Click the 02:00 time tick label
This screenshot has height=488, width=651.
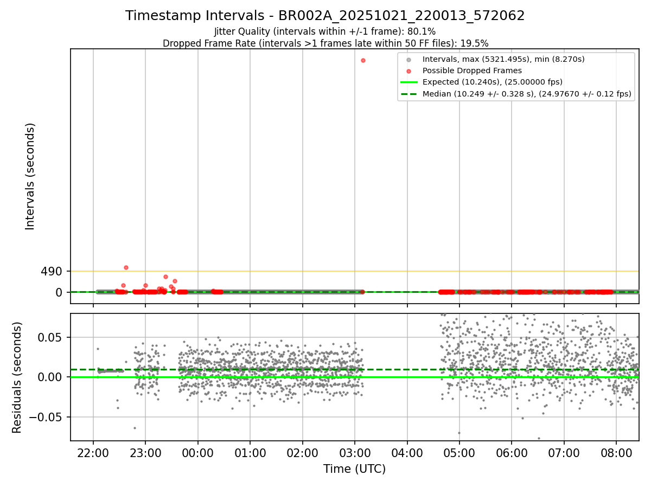click(x=302, y=453)
